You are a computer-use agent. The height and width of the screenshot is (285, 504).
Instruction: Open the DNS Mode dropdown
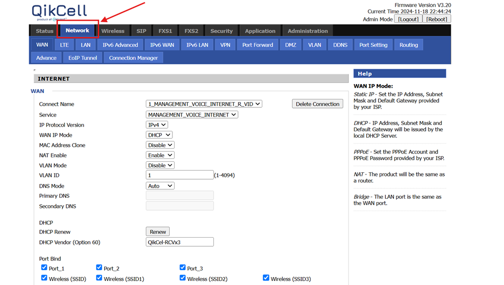click(160, 186)
